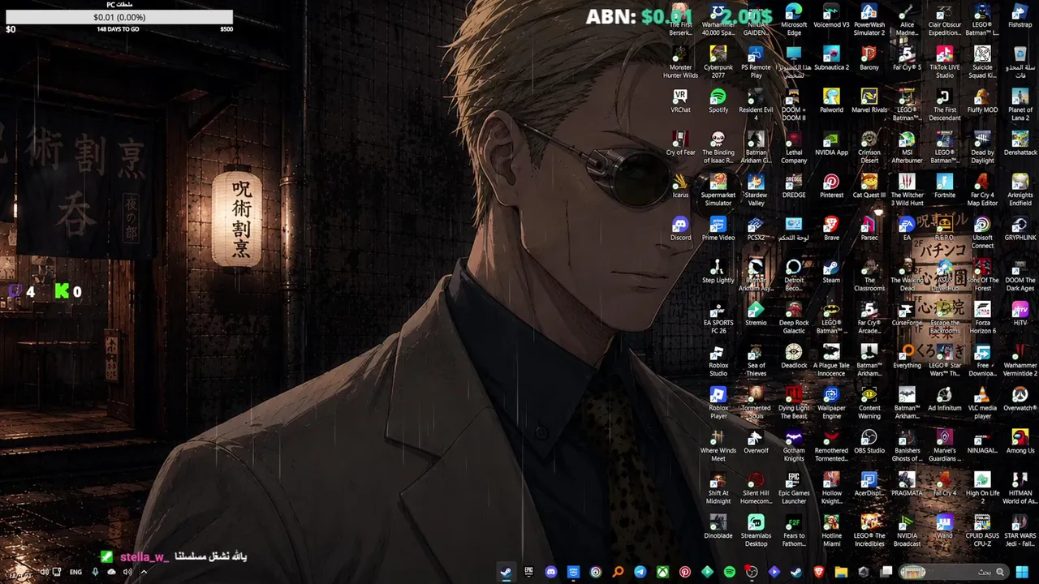This screenshot has width=1039, height=584.
Task: Select the Microsoft Edge desktop shortcut
Action: 794,19
